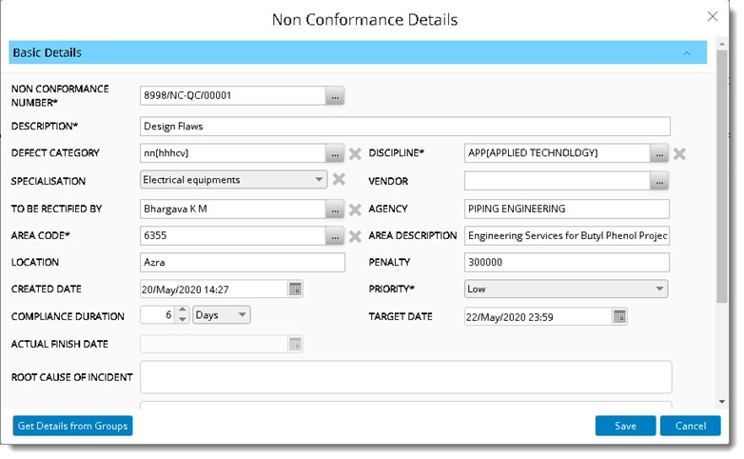Click the Description text field
The image size is (744, 459).
point(404,126)
